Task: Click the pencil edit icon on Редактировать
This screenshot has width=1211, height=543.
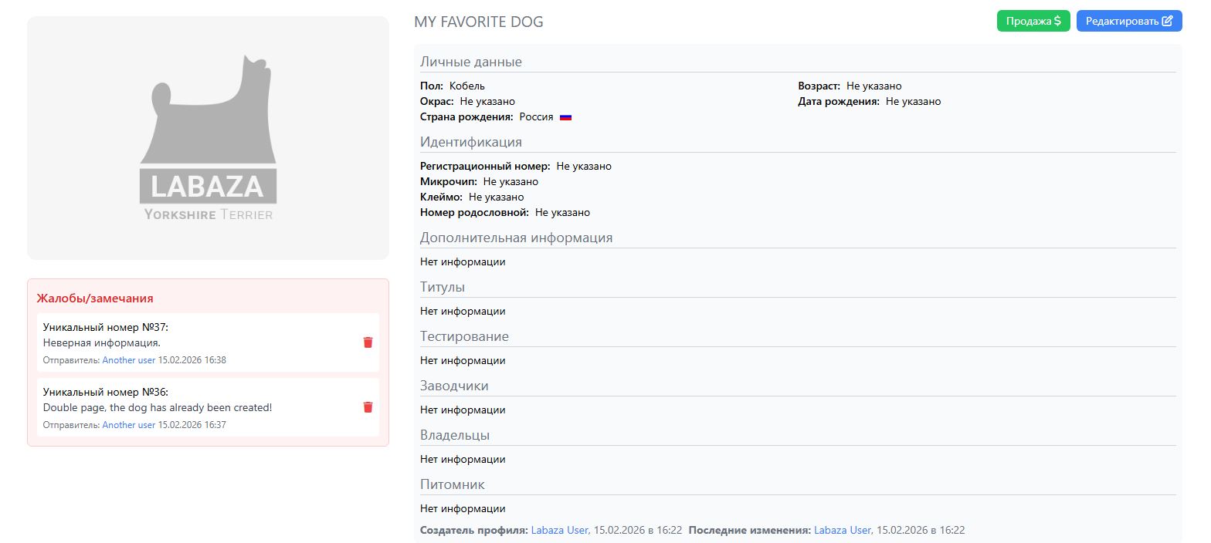Action: [1167, 22]
